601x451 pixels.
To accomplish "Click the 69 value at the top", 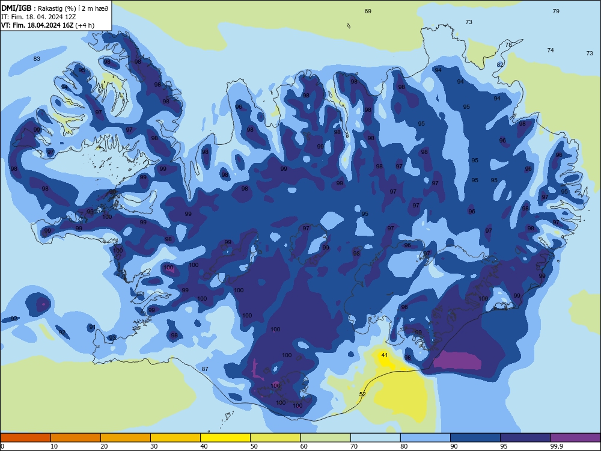I will 368,11.
